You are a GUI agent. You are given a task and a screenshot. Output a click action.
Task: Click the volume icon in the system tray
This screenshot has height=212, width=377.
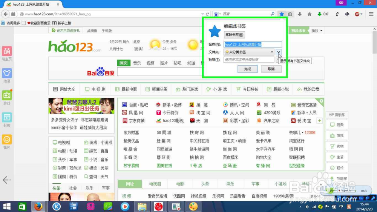307,207
